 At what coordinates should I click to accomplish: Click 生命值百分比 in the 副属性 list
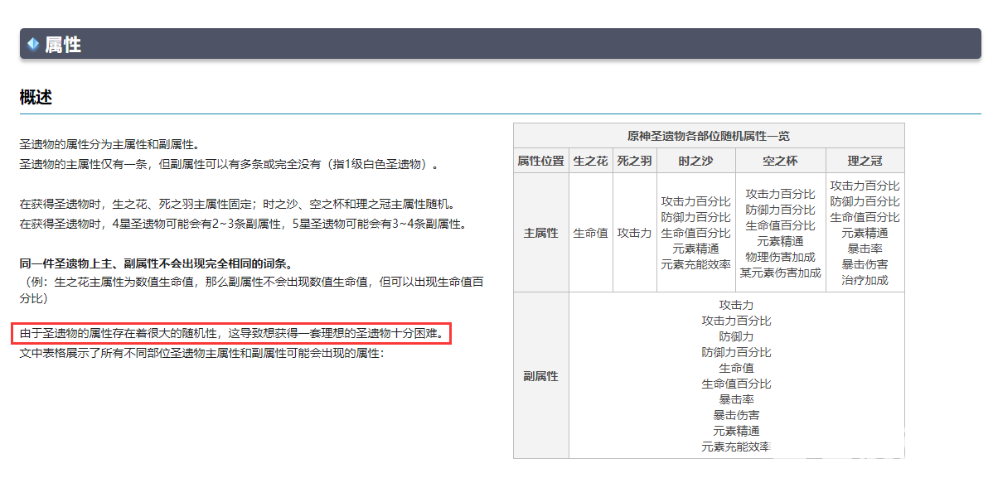(x=737, y=384)
